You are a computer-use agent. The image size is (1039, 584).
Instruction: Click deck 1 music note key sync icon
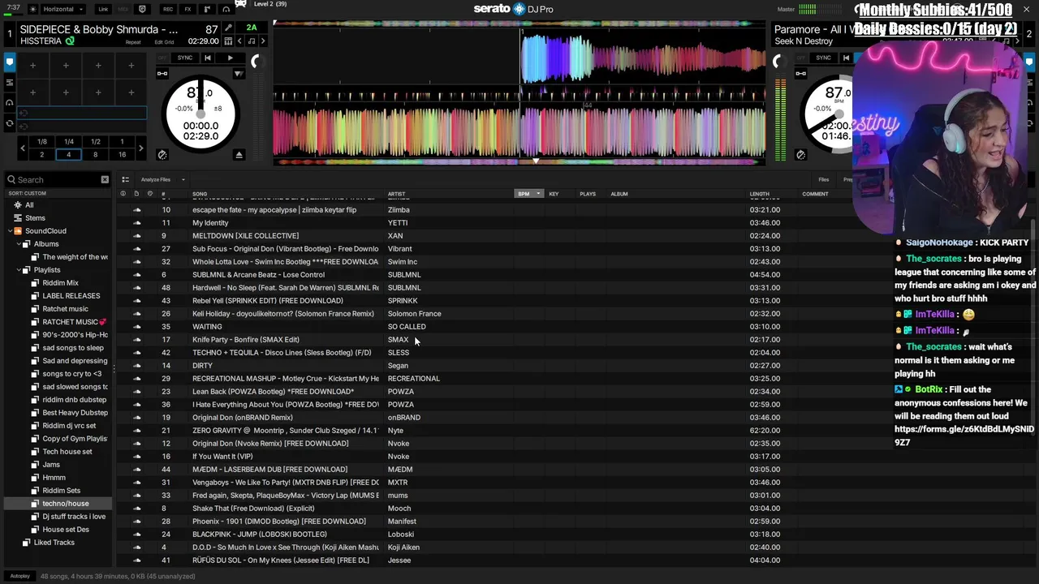[x=252, y=41]
